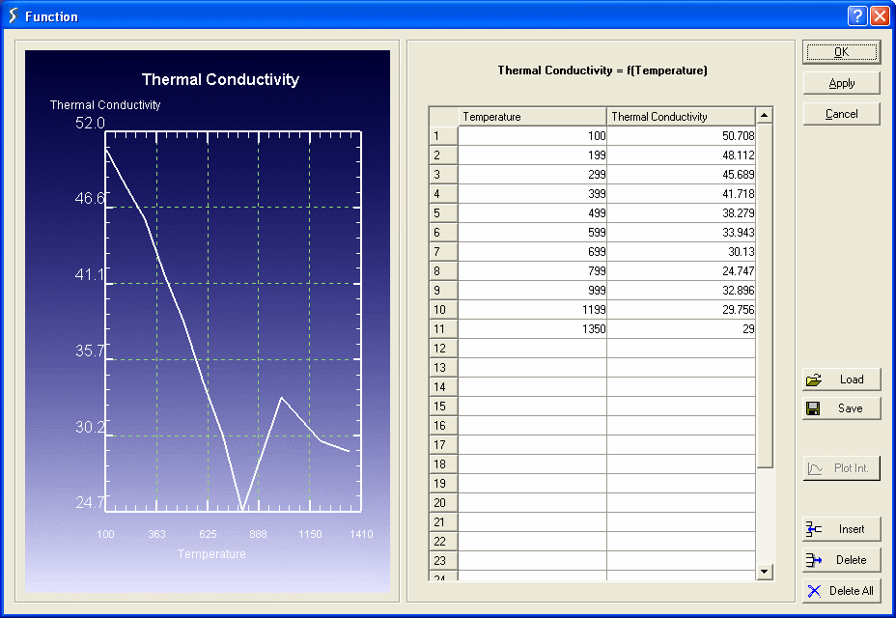Open the title bar Help question mark

point(857,15)
